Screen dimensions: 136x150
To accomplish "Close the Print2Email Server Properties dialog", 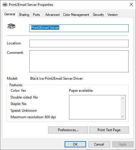I will tap(131, 4).
